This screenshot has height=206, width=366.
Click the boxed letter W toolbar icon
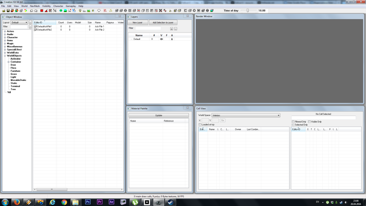[199, 11]
